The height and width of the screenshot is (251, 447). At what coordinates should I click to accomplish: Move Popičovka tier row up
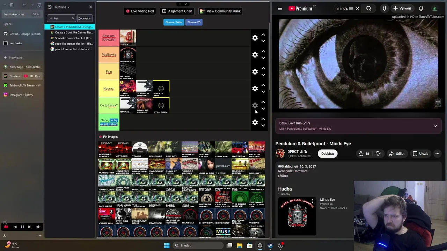pos(263,52)
